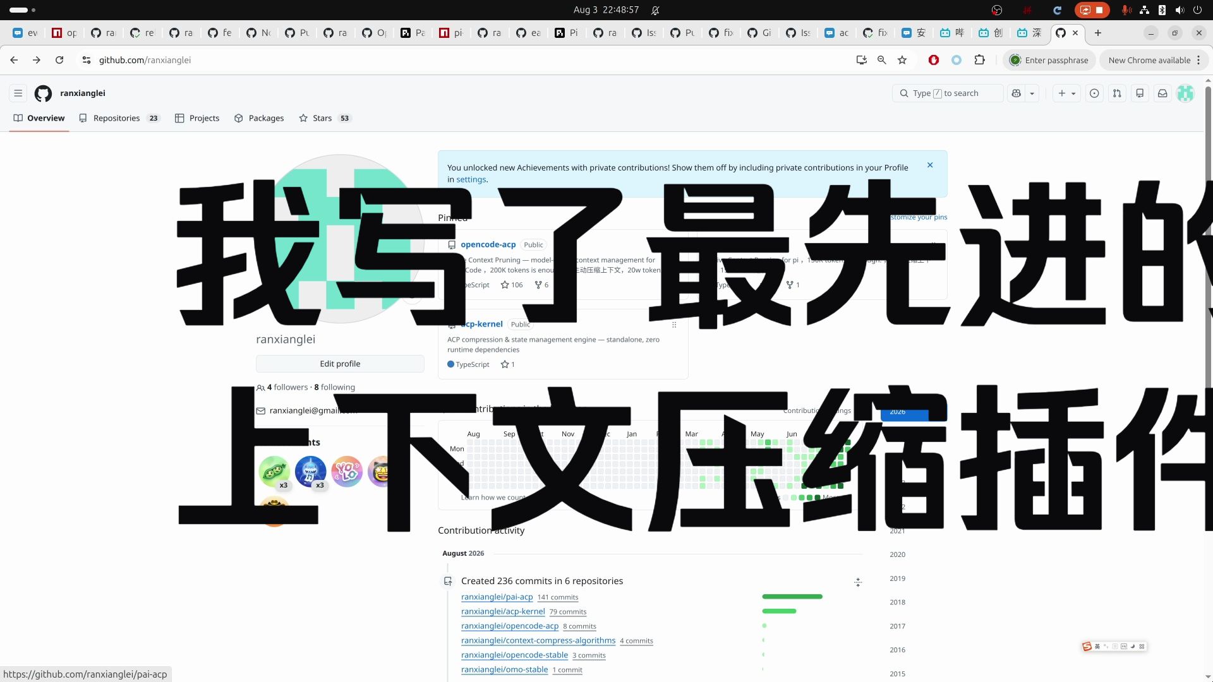This screenshot has width=1213, height=682.
Task: View opencode-acp stargazers count 106
Action: pos(512,285)
